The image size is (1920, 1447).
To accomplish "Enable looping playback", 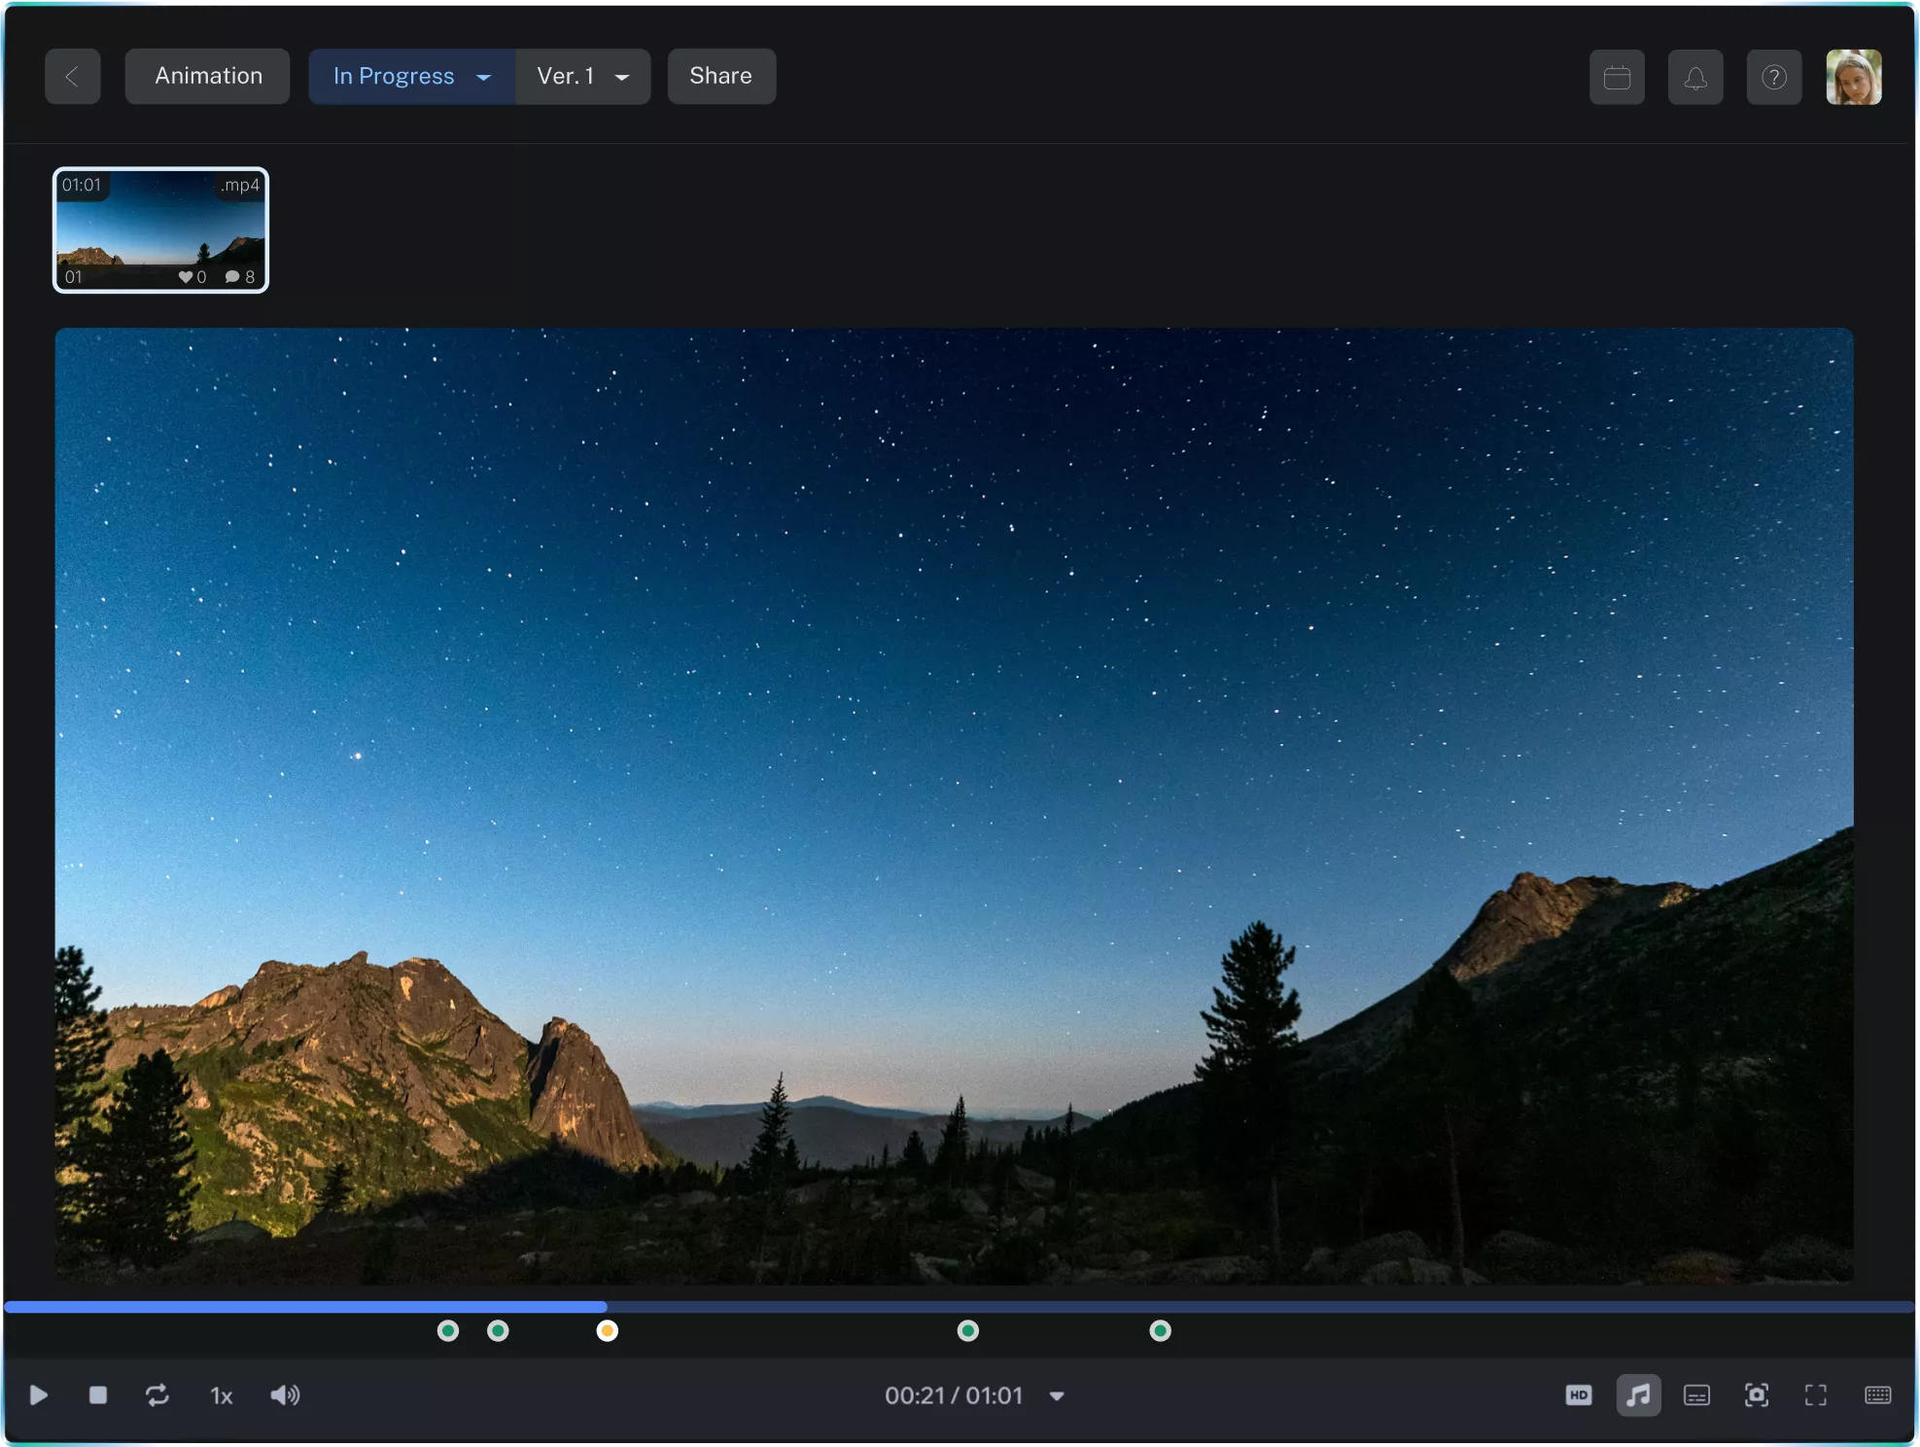I will click(x=157, y=1395).
